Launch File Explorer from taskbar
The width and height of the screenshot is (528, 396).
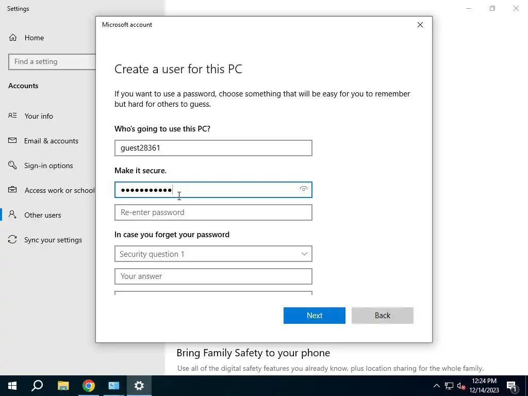click(x=63, y=386)
